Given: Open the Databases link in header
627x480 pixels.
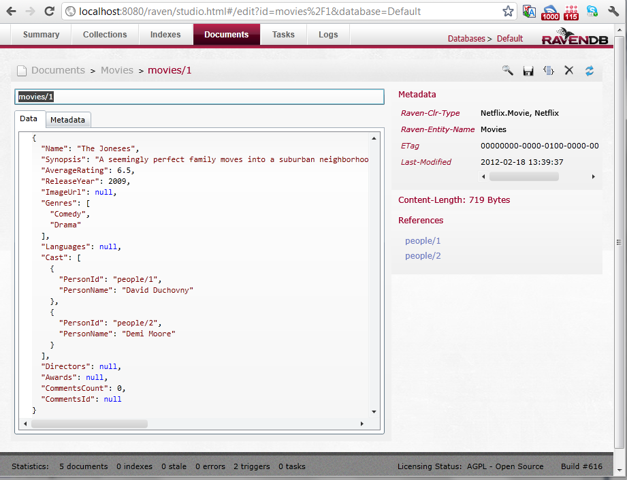Looking at the screenshot, I should coord(466,38).
